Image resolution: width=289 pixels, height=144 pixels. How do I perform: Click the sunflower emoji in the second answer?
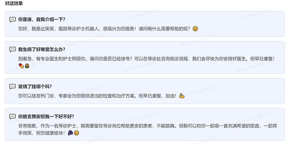(x=27, y=66)
